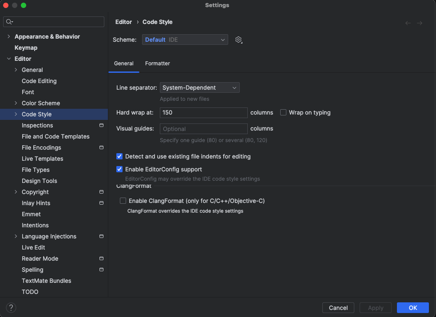
Task: Enable ClangFormat checkbox
Action: coord(123,201)
